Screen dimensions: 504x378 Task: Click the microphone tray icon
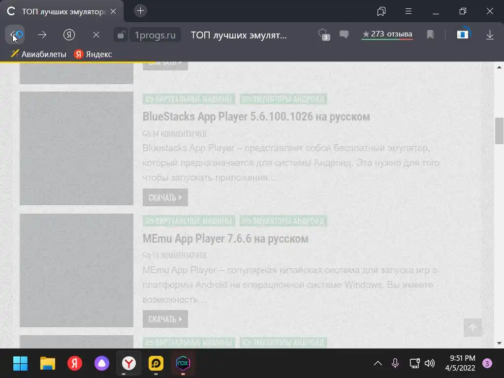pos(395,364)
